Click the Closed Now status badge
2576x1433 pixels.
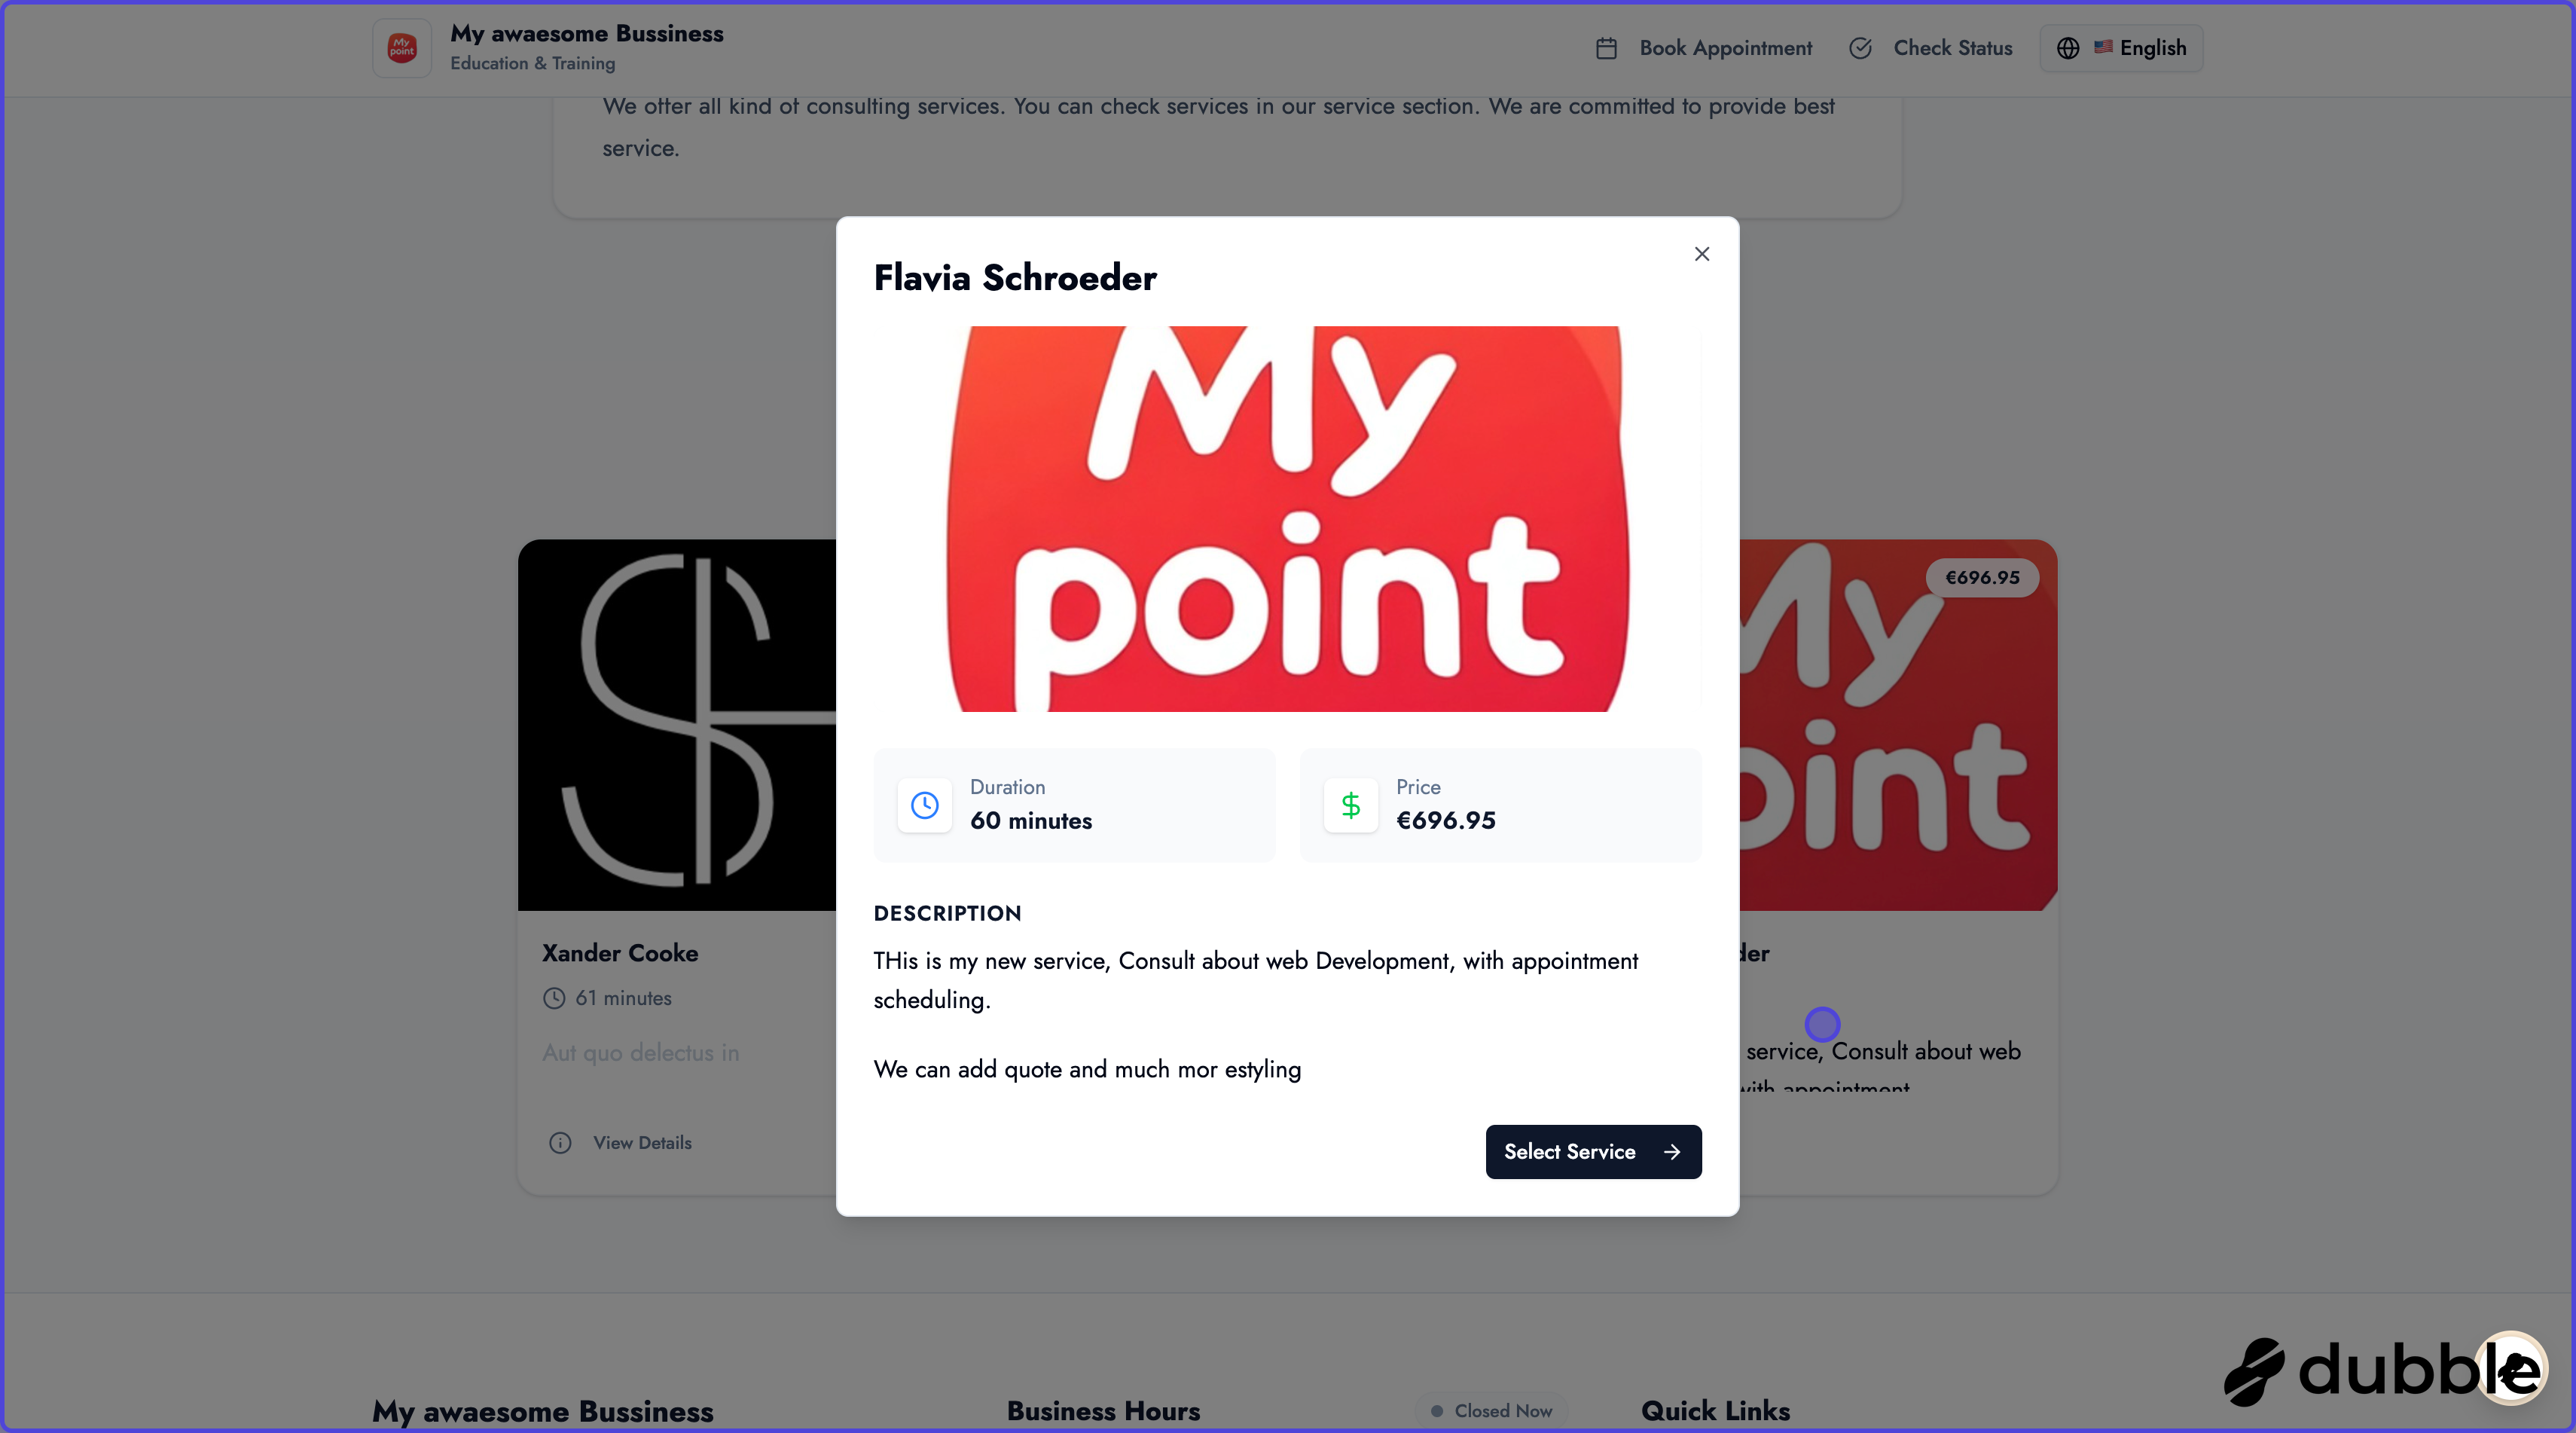point(1491,1411)
